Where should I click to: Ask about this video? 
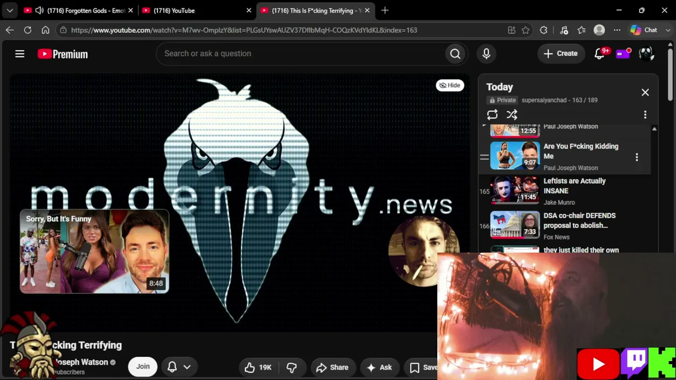coord(379,367)
